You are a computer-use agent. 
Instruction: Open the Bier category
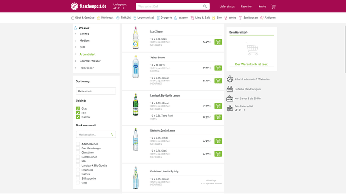[x=217, y=18]
